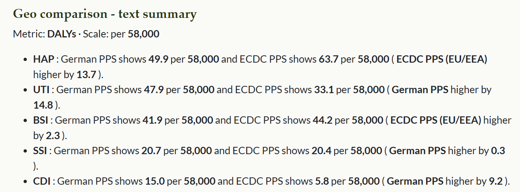Click the bold DALYs metric label
Viewport: 520px width, 192px height.
tap(62, 34)
